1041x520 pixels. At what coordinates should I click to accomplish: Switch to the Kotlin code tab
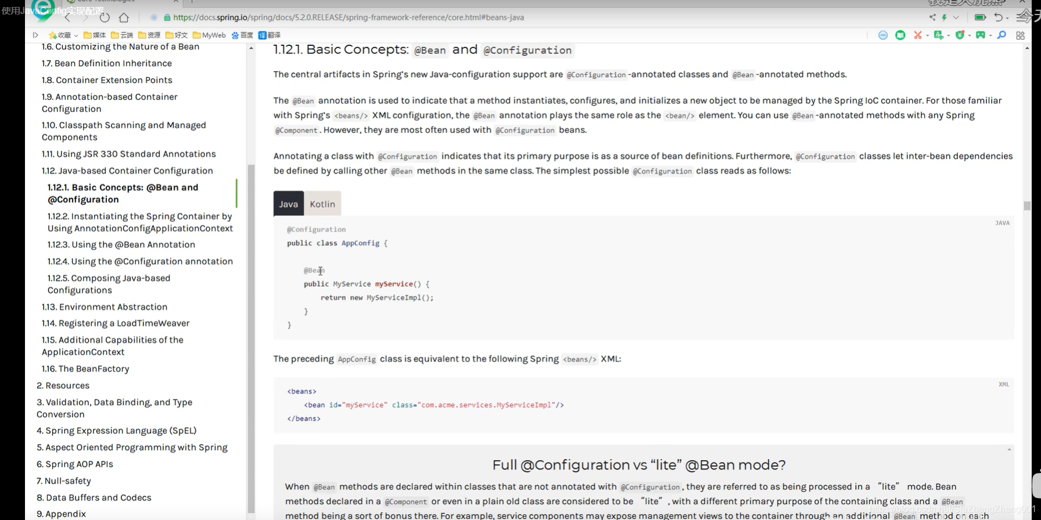(322, 204)
